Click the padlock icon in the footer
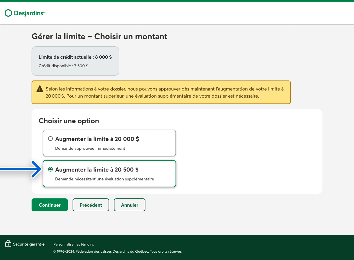 8,244
